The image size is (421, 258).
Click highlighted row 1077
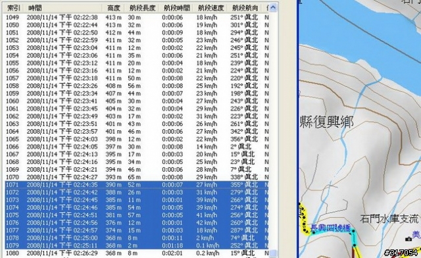[137, 230]
